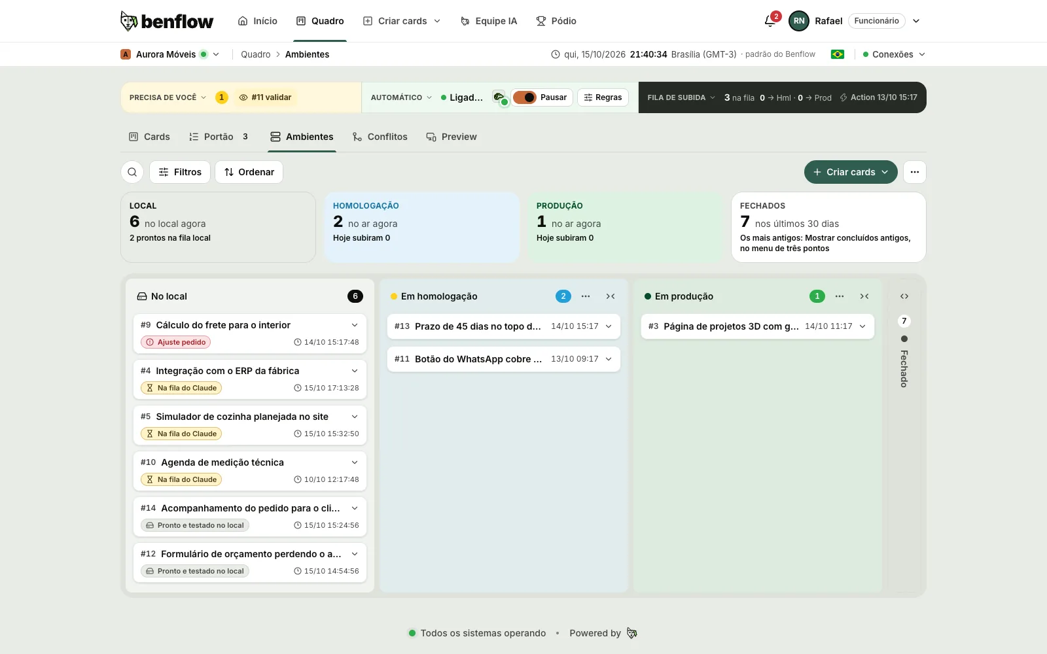Click Na fila do Claude badge on card #4
This screenshot has width=1047, height=654.
pos(181,388)
